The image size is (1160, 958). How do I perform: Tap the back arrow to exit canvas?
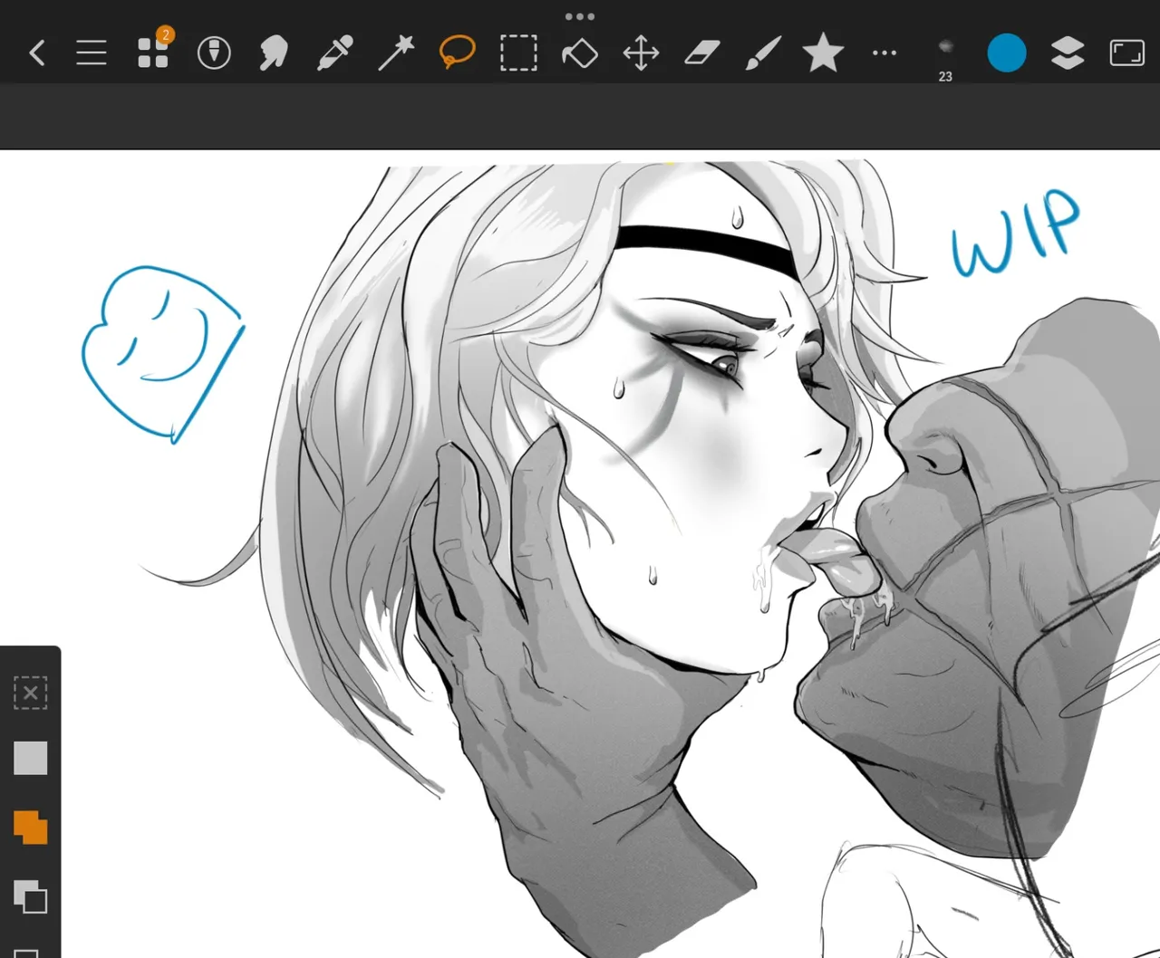point(37,53)
